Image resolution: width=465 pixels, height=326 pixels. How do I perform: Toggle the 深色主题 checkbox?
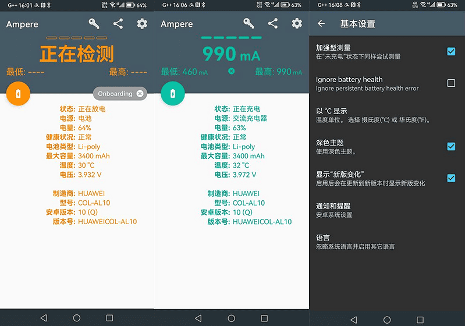click(x=451, y=146)
